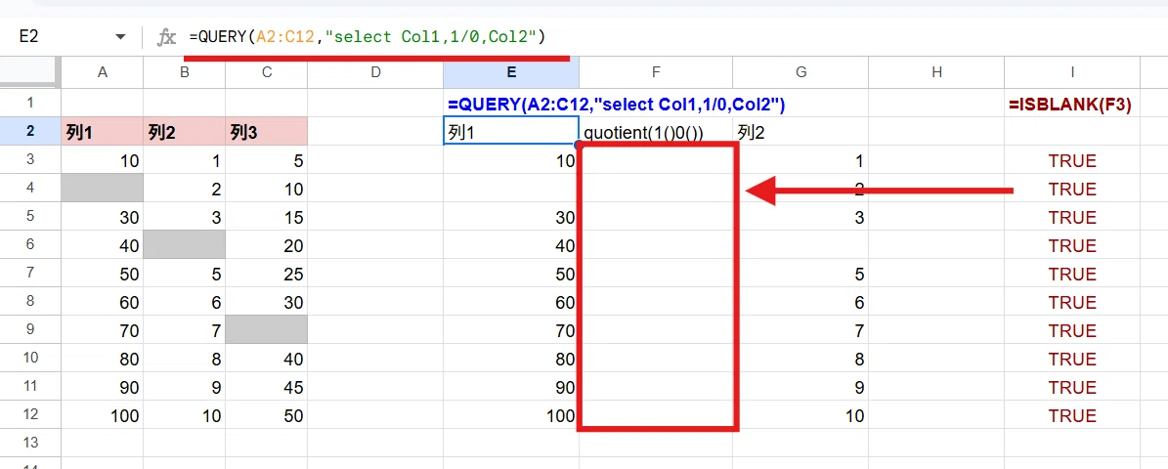This screenshot has height=469, width=1168.
Task: Click cell E12 with value 100
Action: pyautogui.click(x=511, y=414)
